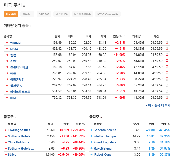Open the iRobot Corp loser link
Screen dimensions: 173x161
[102, 155]
